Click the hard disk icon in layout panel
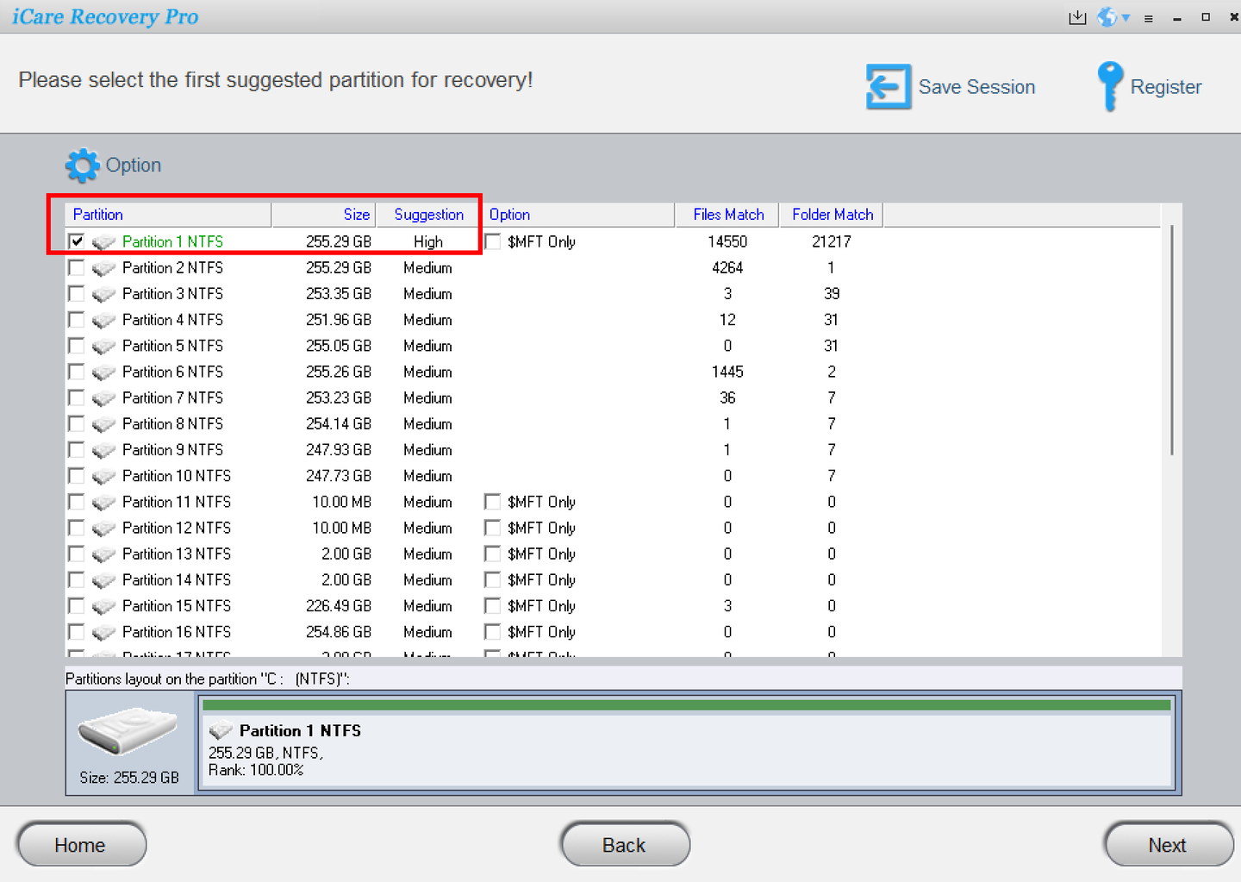Viewport: 1241px width, 882px height. 128,733
